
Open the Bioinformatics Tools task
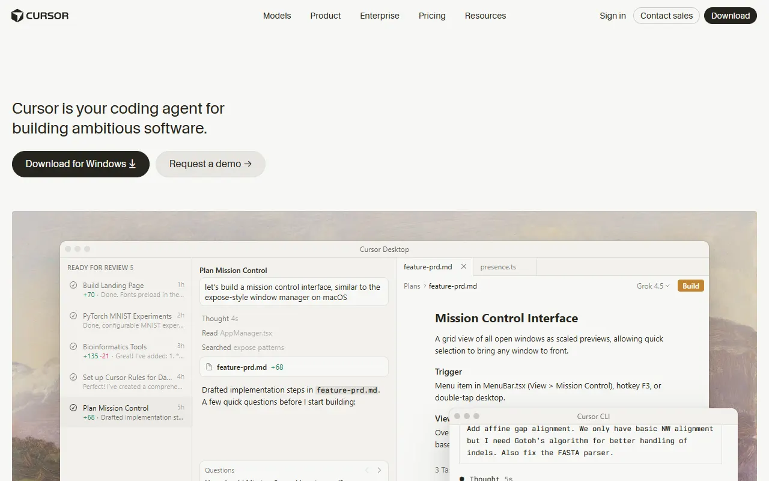pos(126,351)
